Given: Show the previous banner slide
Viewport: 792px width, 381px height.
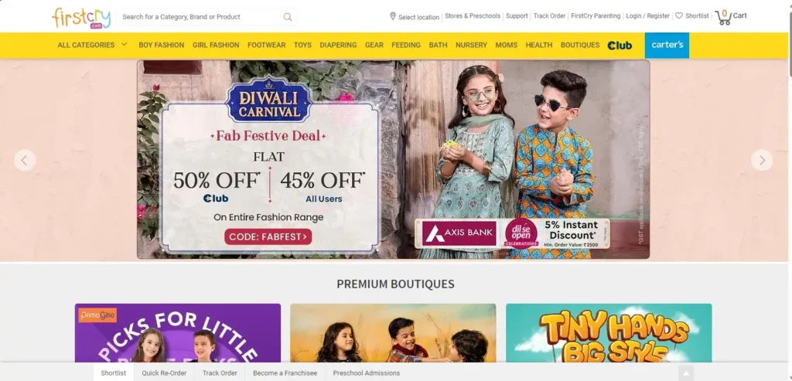Looking at the screenshot, I should pos(25,160).
